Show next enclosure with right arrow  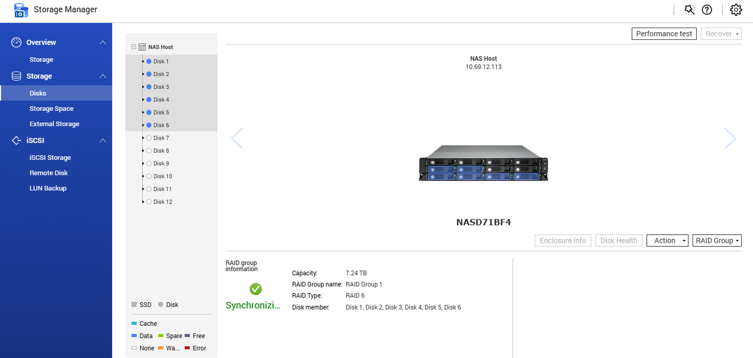(x=730, y=138)
